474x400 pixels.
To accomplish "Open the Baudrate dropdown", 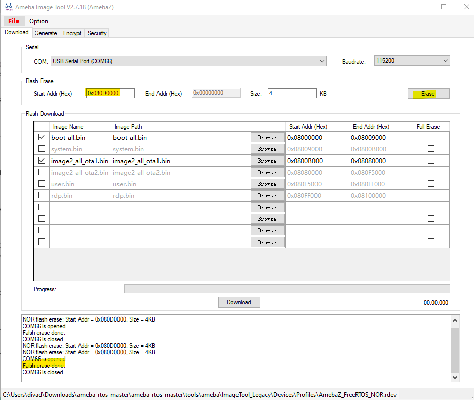I will [412, 61].
